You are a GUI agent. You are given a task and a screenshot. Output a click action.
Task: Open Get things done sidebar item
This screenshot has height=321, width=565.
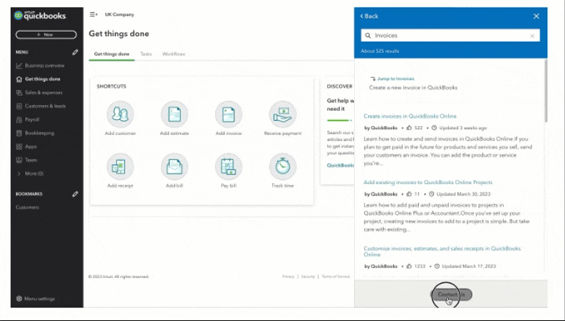pos(38,79)
